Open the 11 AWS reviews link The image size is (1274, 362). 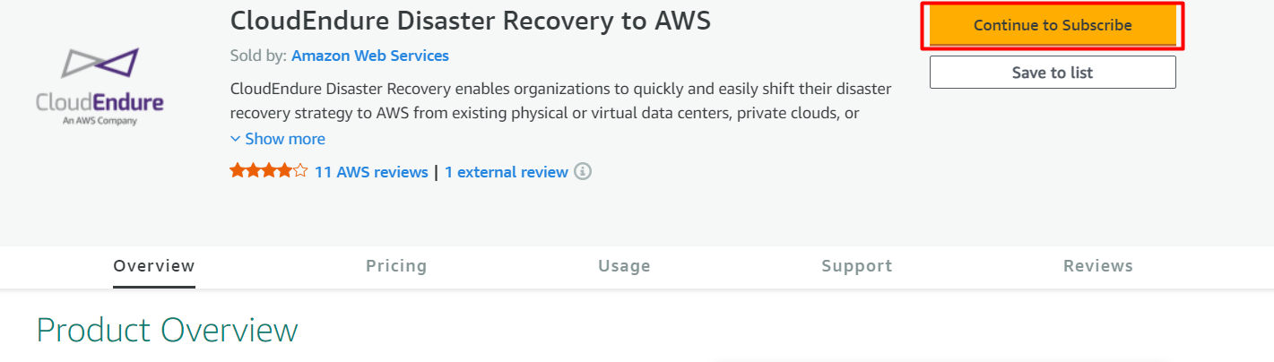point(371,171)
